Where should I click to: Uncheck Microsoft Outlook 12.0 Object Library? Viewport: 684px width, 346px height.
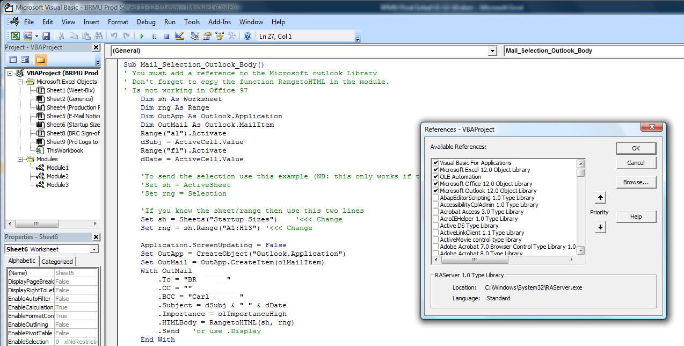coord(435,191)
